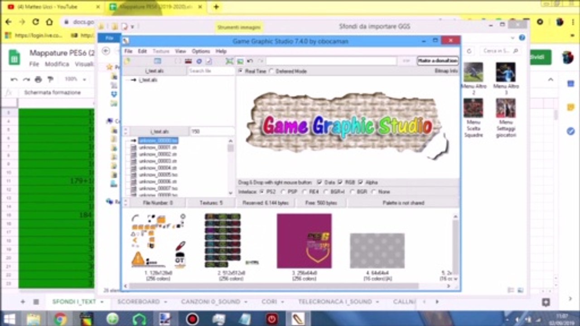Click the Google Sheets paint format icon
Image resolution: width=580 pixels, height=326 pixels.
point(50,79)
